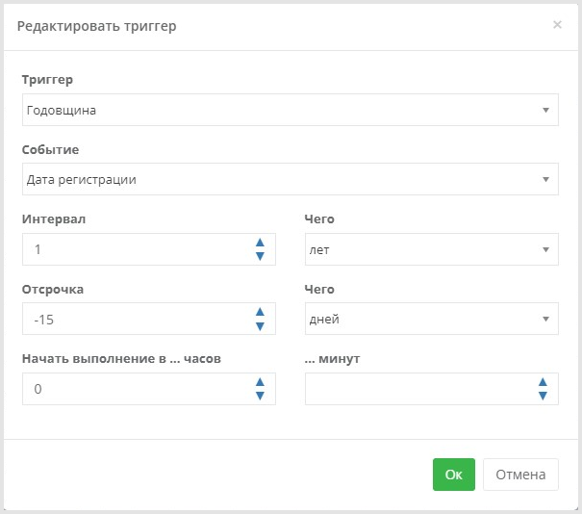Decrease the Отсрочка value with down arrow

coord(260,326)
